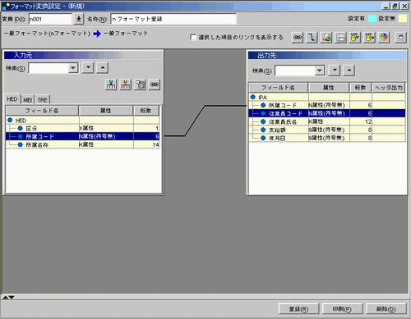411x319 pixels.
Task: Switch to the TRE tab
Action: pos(42,99)
